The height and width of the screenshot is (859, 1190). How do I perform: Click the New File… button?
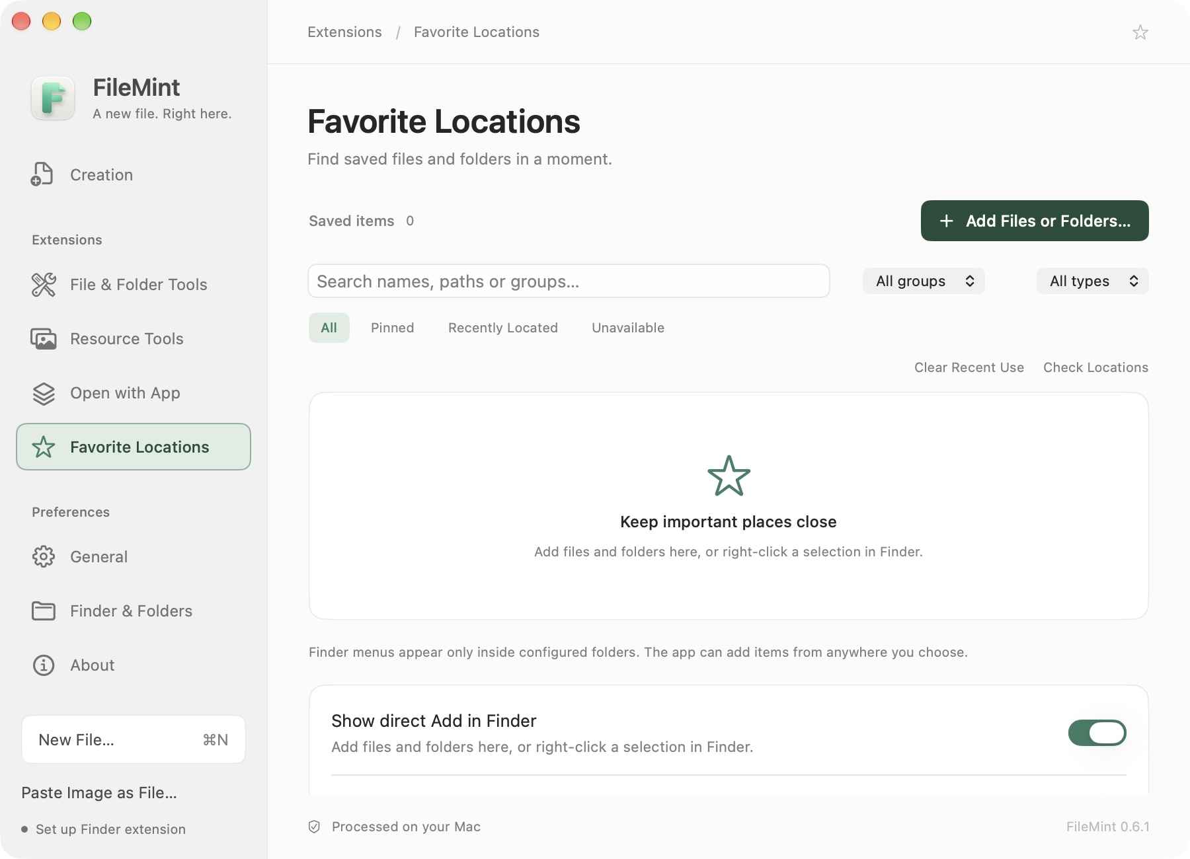point(134,739)
